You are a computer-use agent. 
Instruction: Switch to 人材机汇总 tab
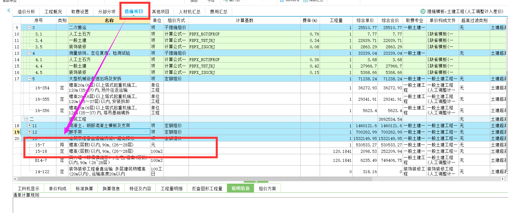(190, 12)
